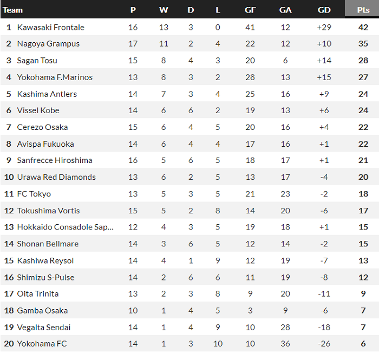Open Kashima Antlers team link

point(47,94)
